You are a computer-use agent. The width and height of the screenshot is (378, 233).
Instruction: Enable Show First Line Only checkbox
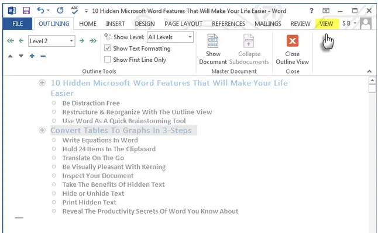tap(108, 60)
